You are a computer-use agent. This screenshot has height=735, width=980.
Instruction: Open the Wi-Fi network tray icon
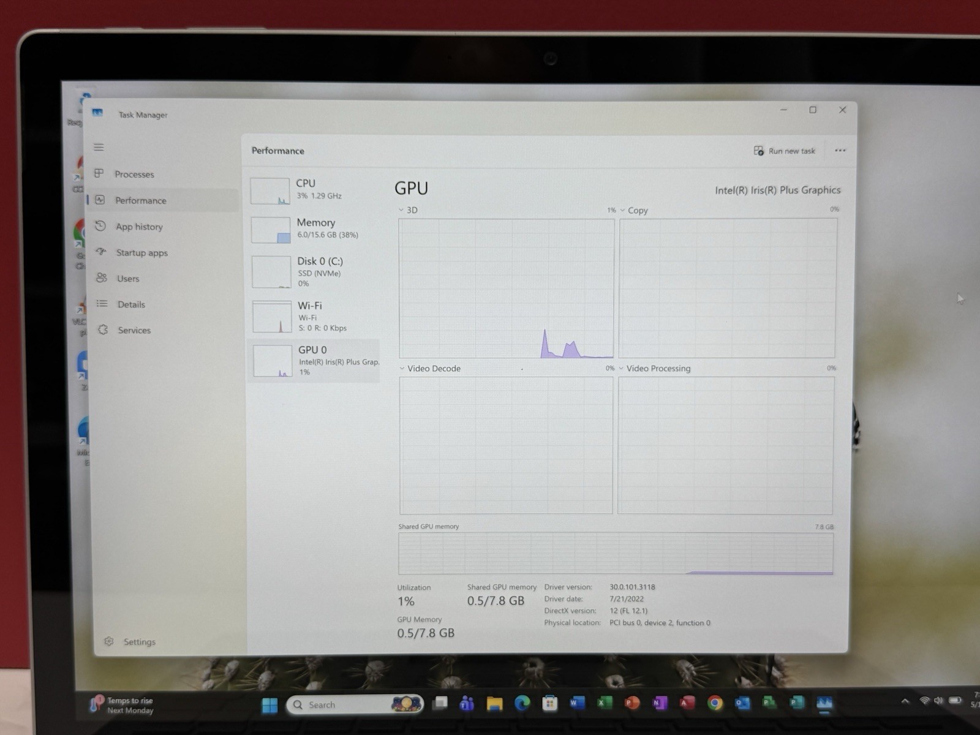coord(924,701)
